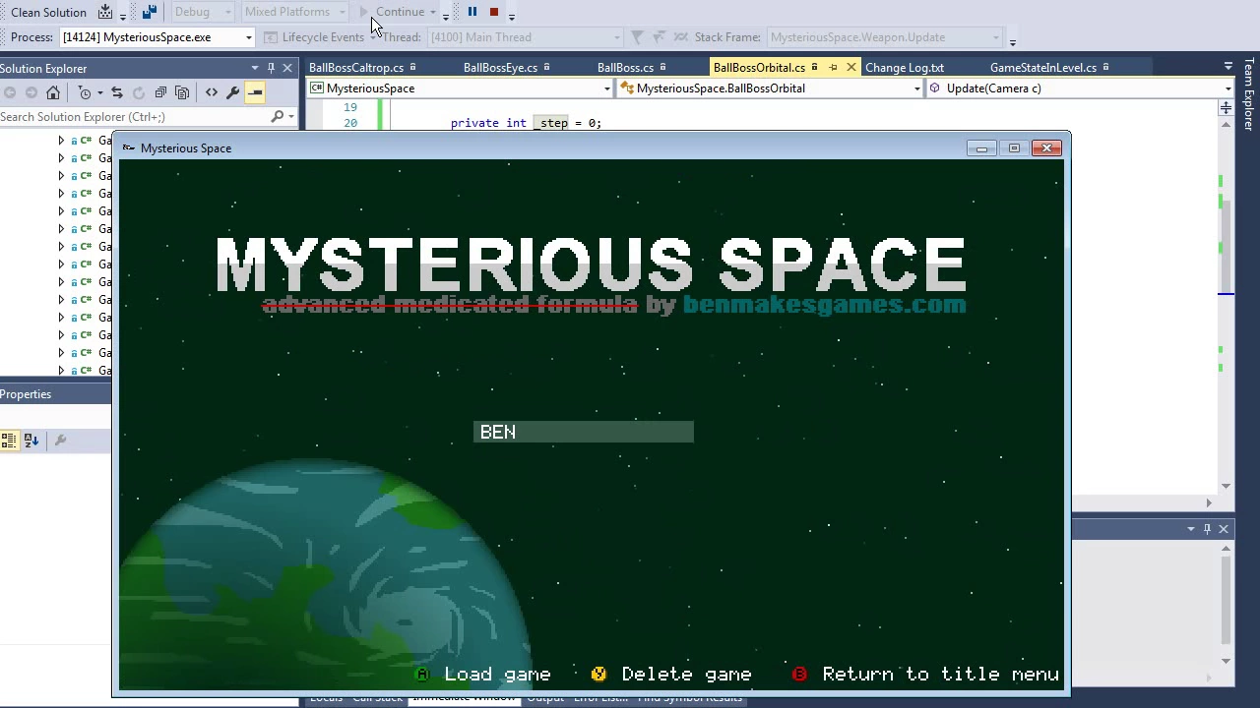Image resolution: width=1260 pixels, height=708 pixels.
Task: Click Load game in Mysterious Space
Action: (x=497, y=675)
